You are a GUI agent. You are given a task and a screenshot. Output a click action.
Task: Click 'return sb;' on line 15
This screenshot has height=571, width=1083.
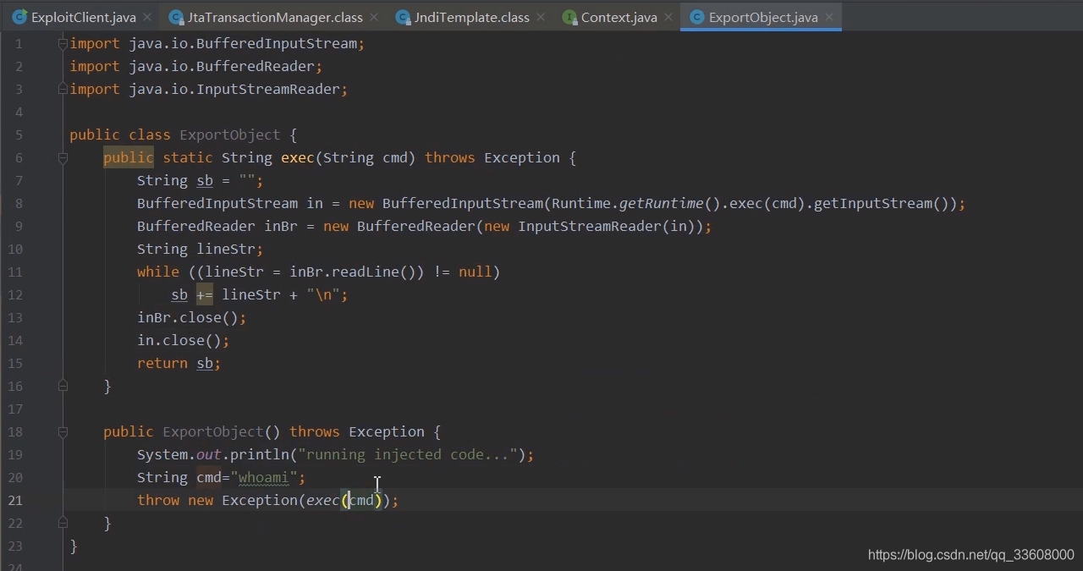[179, 363]
